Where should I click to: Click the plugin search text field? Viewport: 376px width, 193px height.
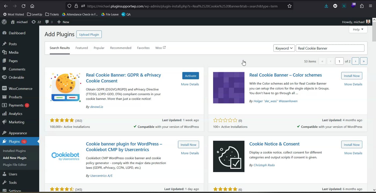point(330,48)
